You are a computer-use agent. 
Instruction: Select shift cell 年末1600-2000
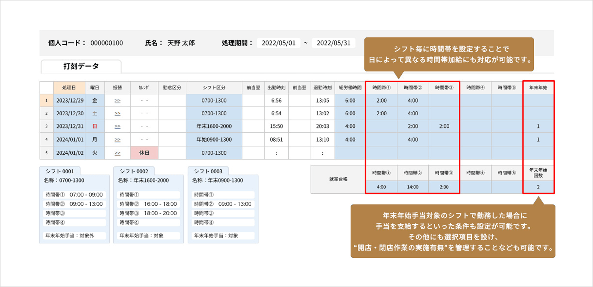(214, 126)
